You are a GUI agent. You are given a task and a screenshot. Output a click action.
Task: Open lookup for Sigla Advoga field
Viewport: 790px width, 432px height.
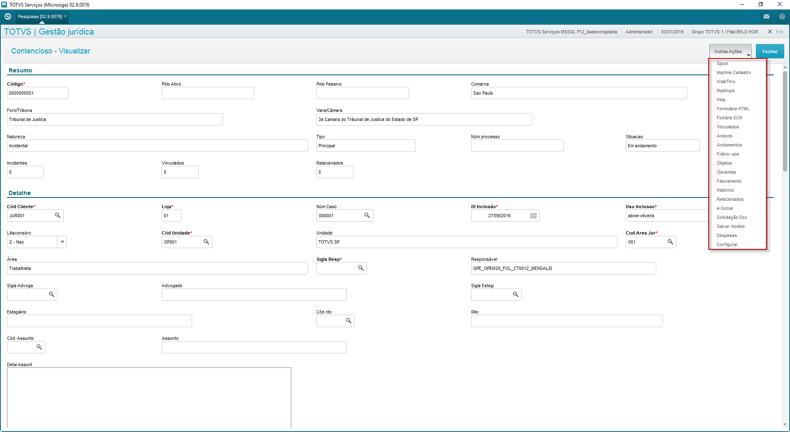(51, 295)
